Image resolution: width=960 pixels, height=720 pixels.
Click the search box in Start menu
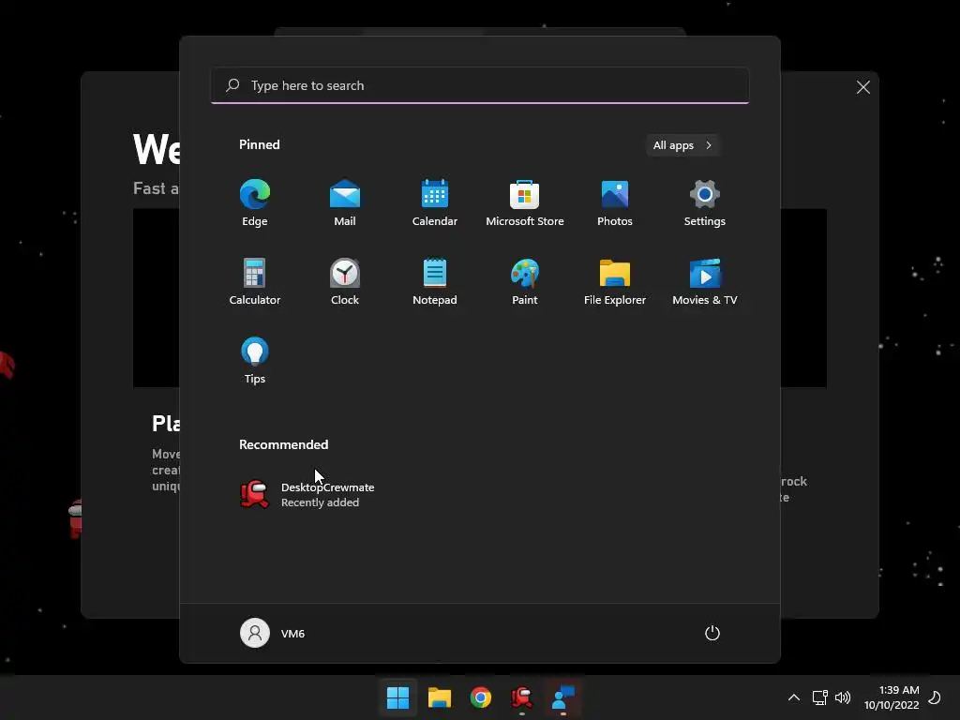point(480,85)
